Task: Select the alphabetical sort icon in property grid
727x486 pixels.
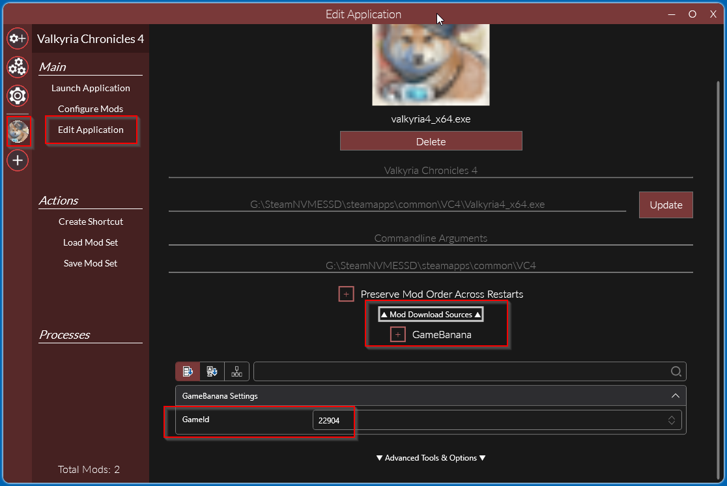Action: pos(212,371)
